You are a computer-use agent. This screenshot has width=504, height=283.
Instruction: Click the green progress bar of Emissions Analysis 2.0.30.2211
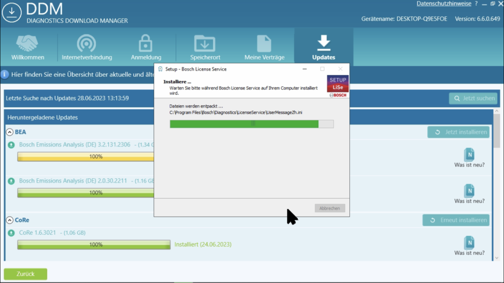[x=86, y=193]
